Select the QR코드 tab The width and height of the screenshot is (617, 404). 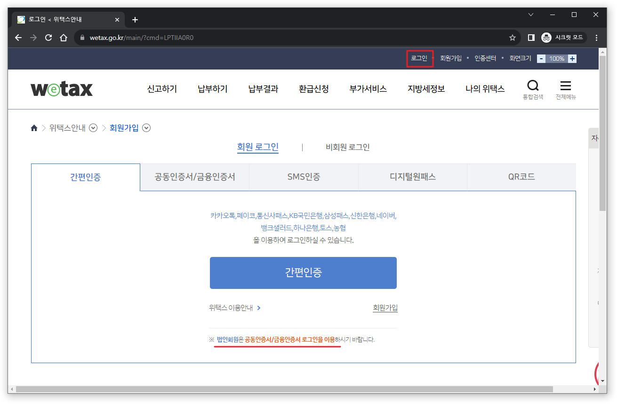pos(521,177)
